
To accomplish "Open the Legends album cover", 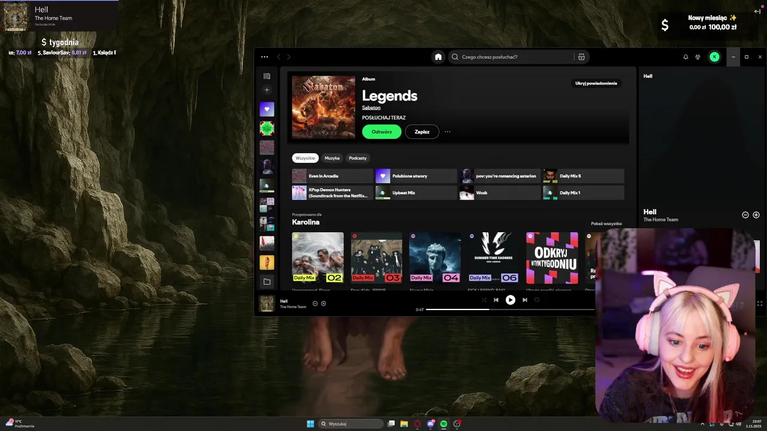I will coord(324,107).
